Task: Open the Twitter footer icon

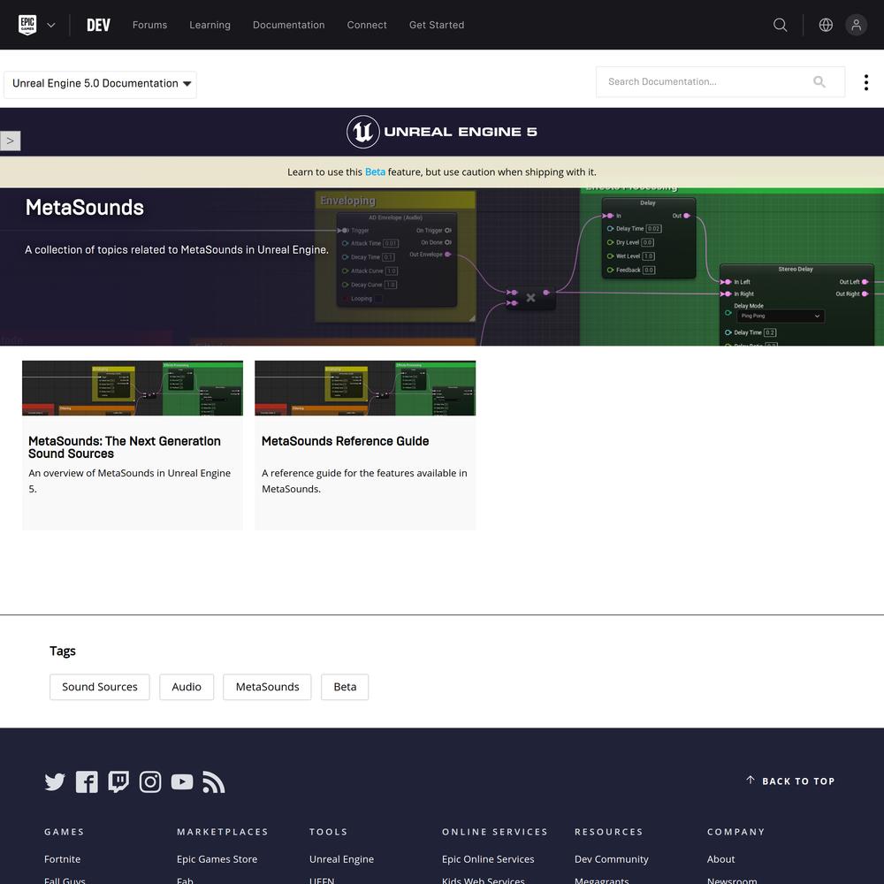Action: pos(55,782)
